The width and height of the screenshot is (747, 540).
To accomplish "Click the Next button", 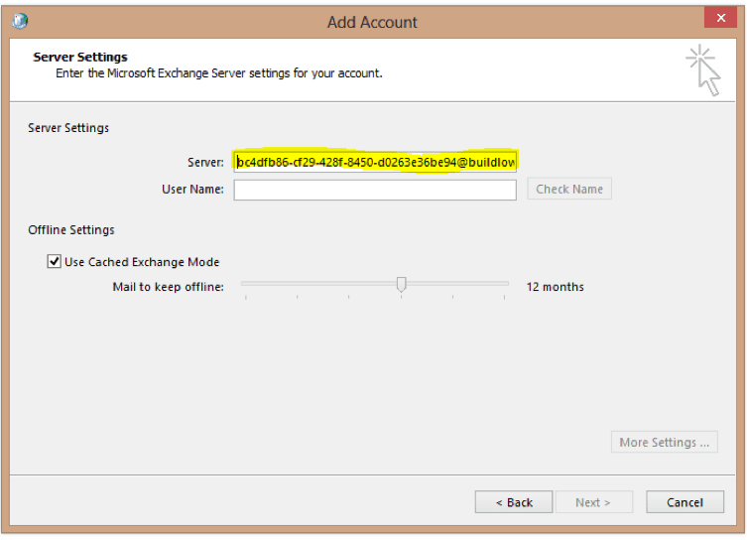I will tap(593, 502).
